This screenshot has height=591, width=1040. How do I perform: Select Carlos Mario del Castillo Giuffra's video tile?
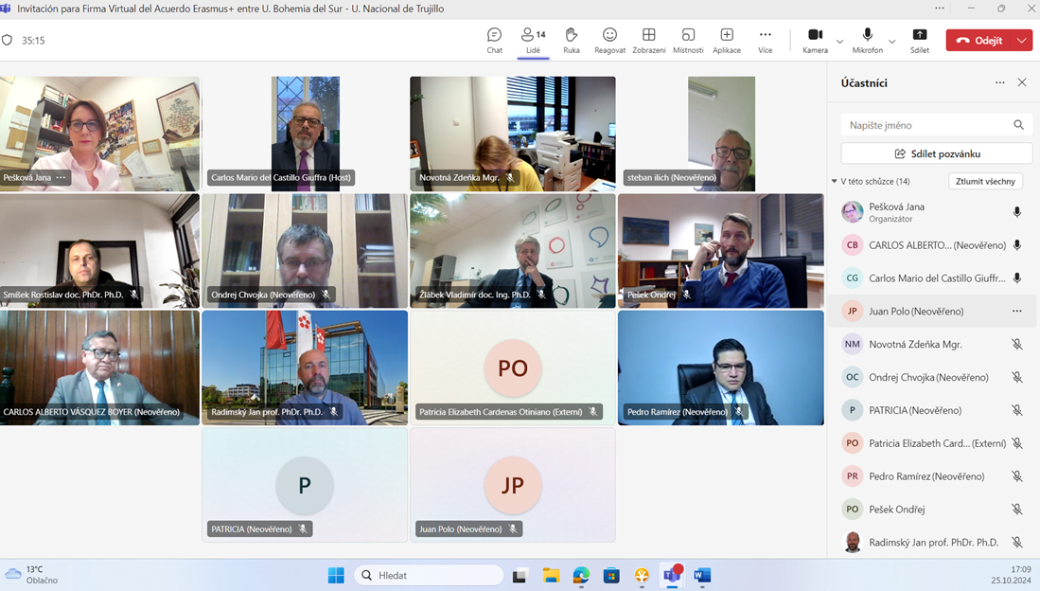coord(305,134)
